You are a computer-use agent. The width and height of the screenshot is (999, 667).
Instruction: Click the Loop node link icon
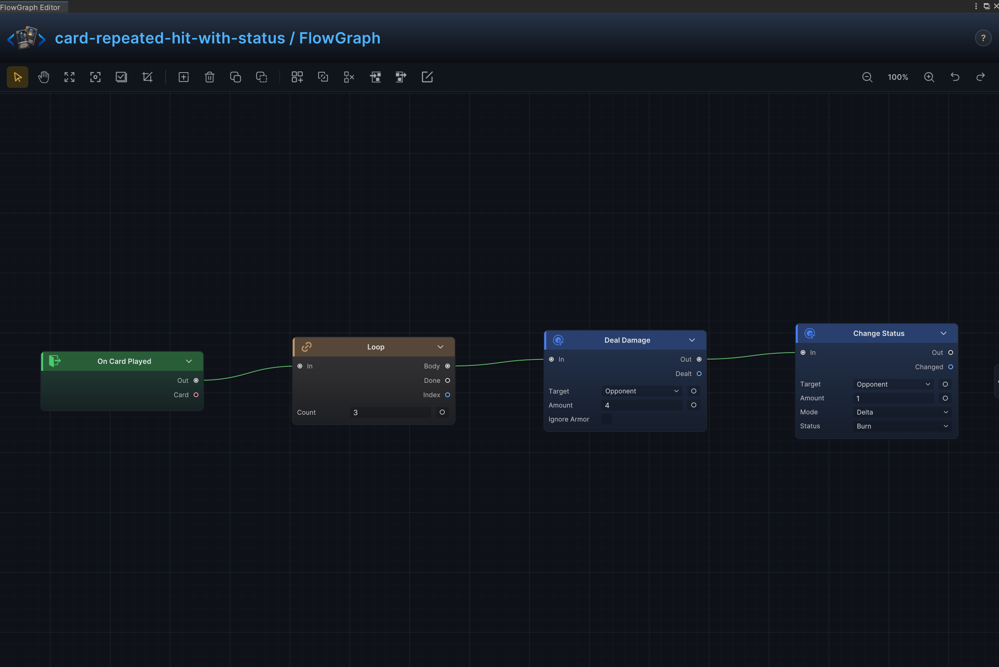click(x=306, y=347)
